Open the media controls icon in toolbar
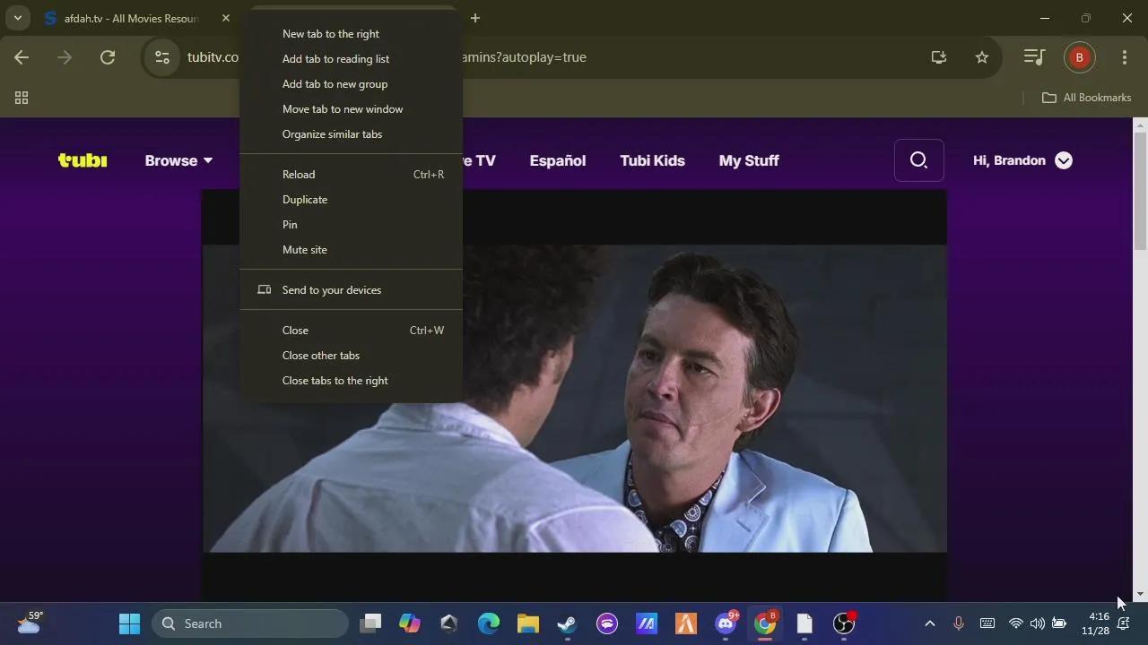This screenshot has width=1148, height=645. [1034, 57]
